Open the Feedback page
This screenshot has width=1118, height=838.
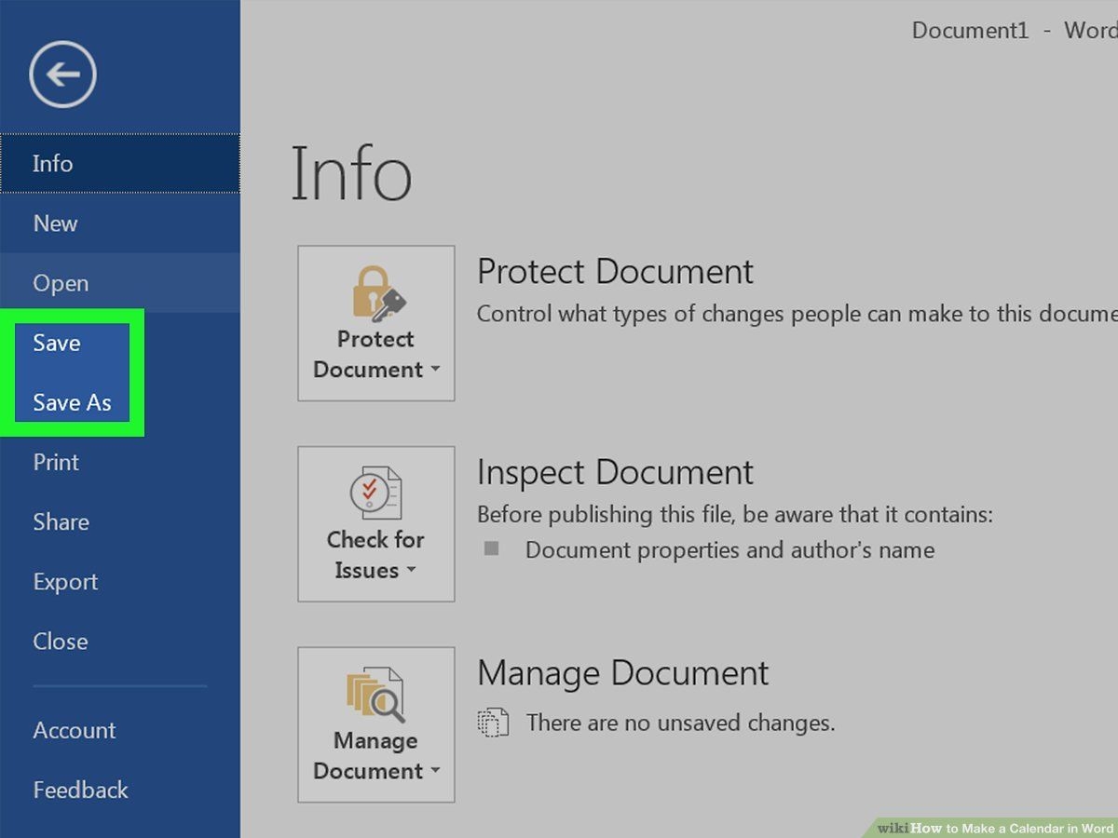[x=120, y=790]
